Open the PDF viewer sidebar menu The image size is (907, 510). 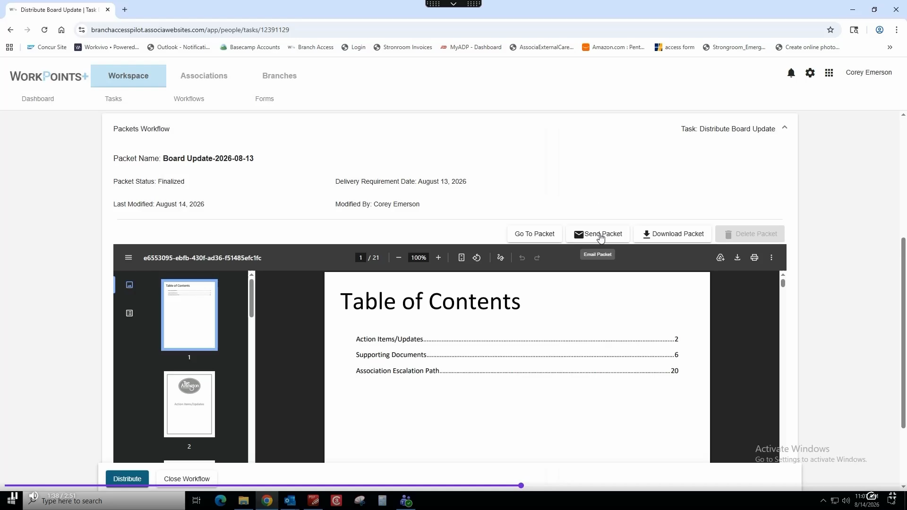pyautogui.click(x=128, y=258)
